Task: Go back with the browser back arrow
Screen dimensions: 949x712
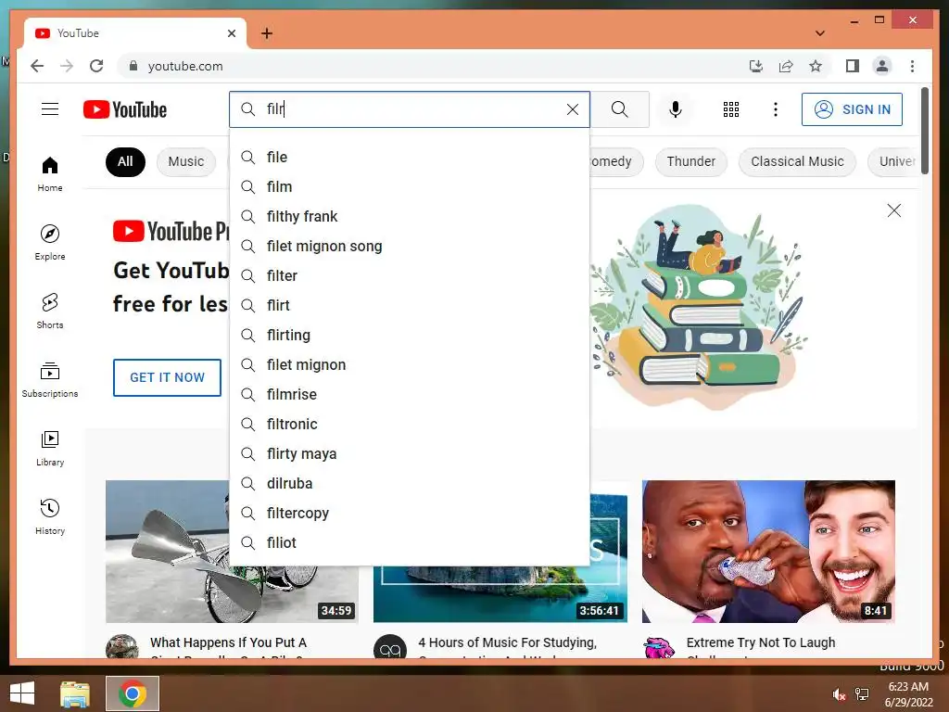Action: click(x=37, y=66)
